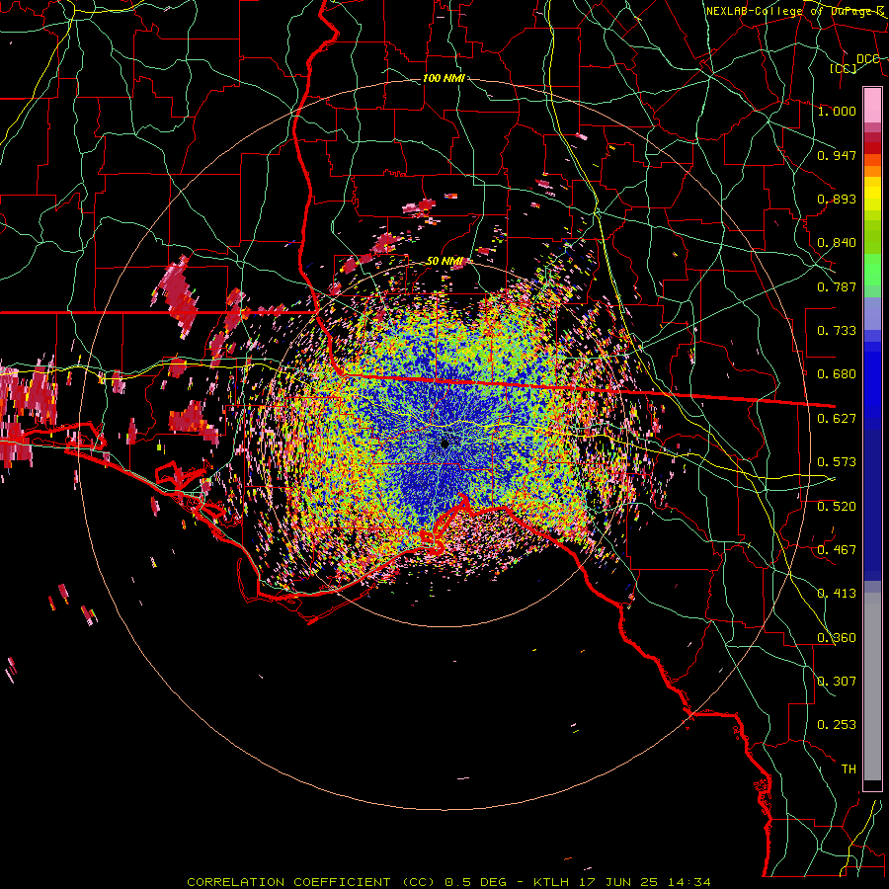Screen dimensions: 889x889
Task: Click the Correlation Coefficient KTLH caption
Action: pos(448,882)
